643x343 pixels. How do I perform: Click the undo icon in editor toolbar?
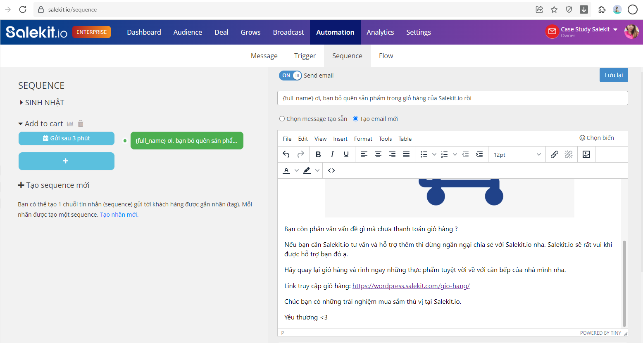(286, 154)
